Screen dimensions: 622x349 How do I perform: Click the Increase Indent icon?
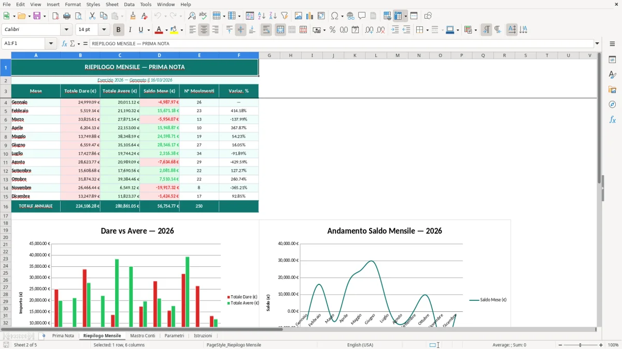[x=395, y=30]
